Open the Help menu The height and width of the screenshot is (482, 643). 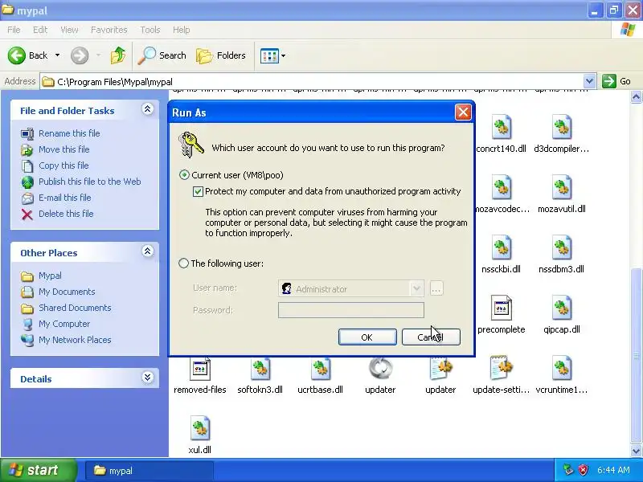181,30
